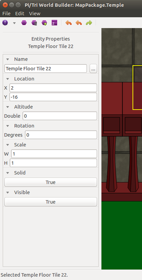Click the purple compass toolbar icon

[5, 23]
